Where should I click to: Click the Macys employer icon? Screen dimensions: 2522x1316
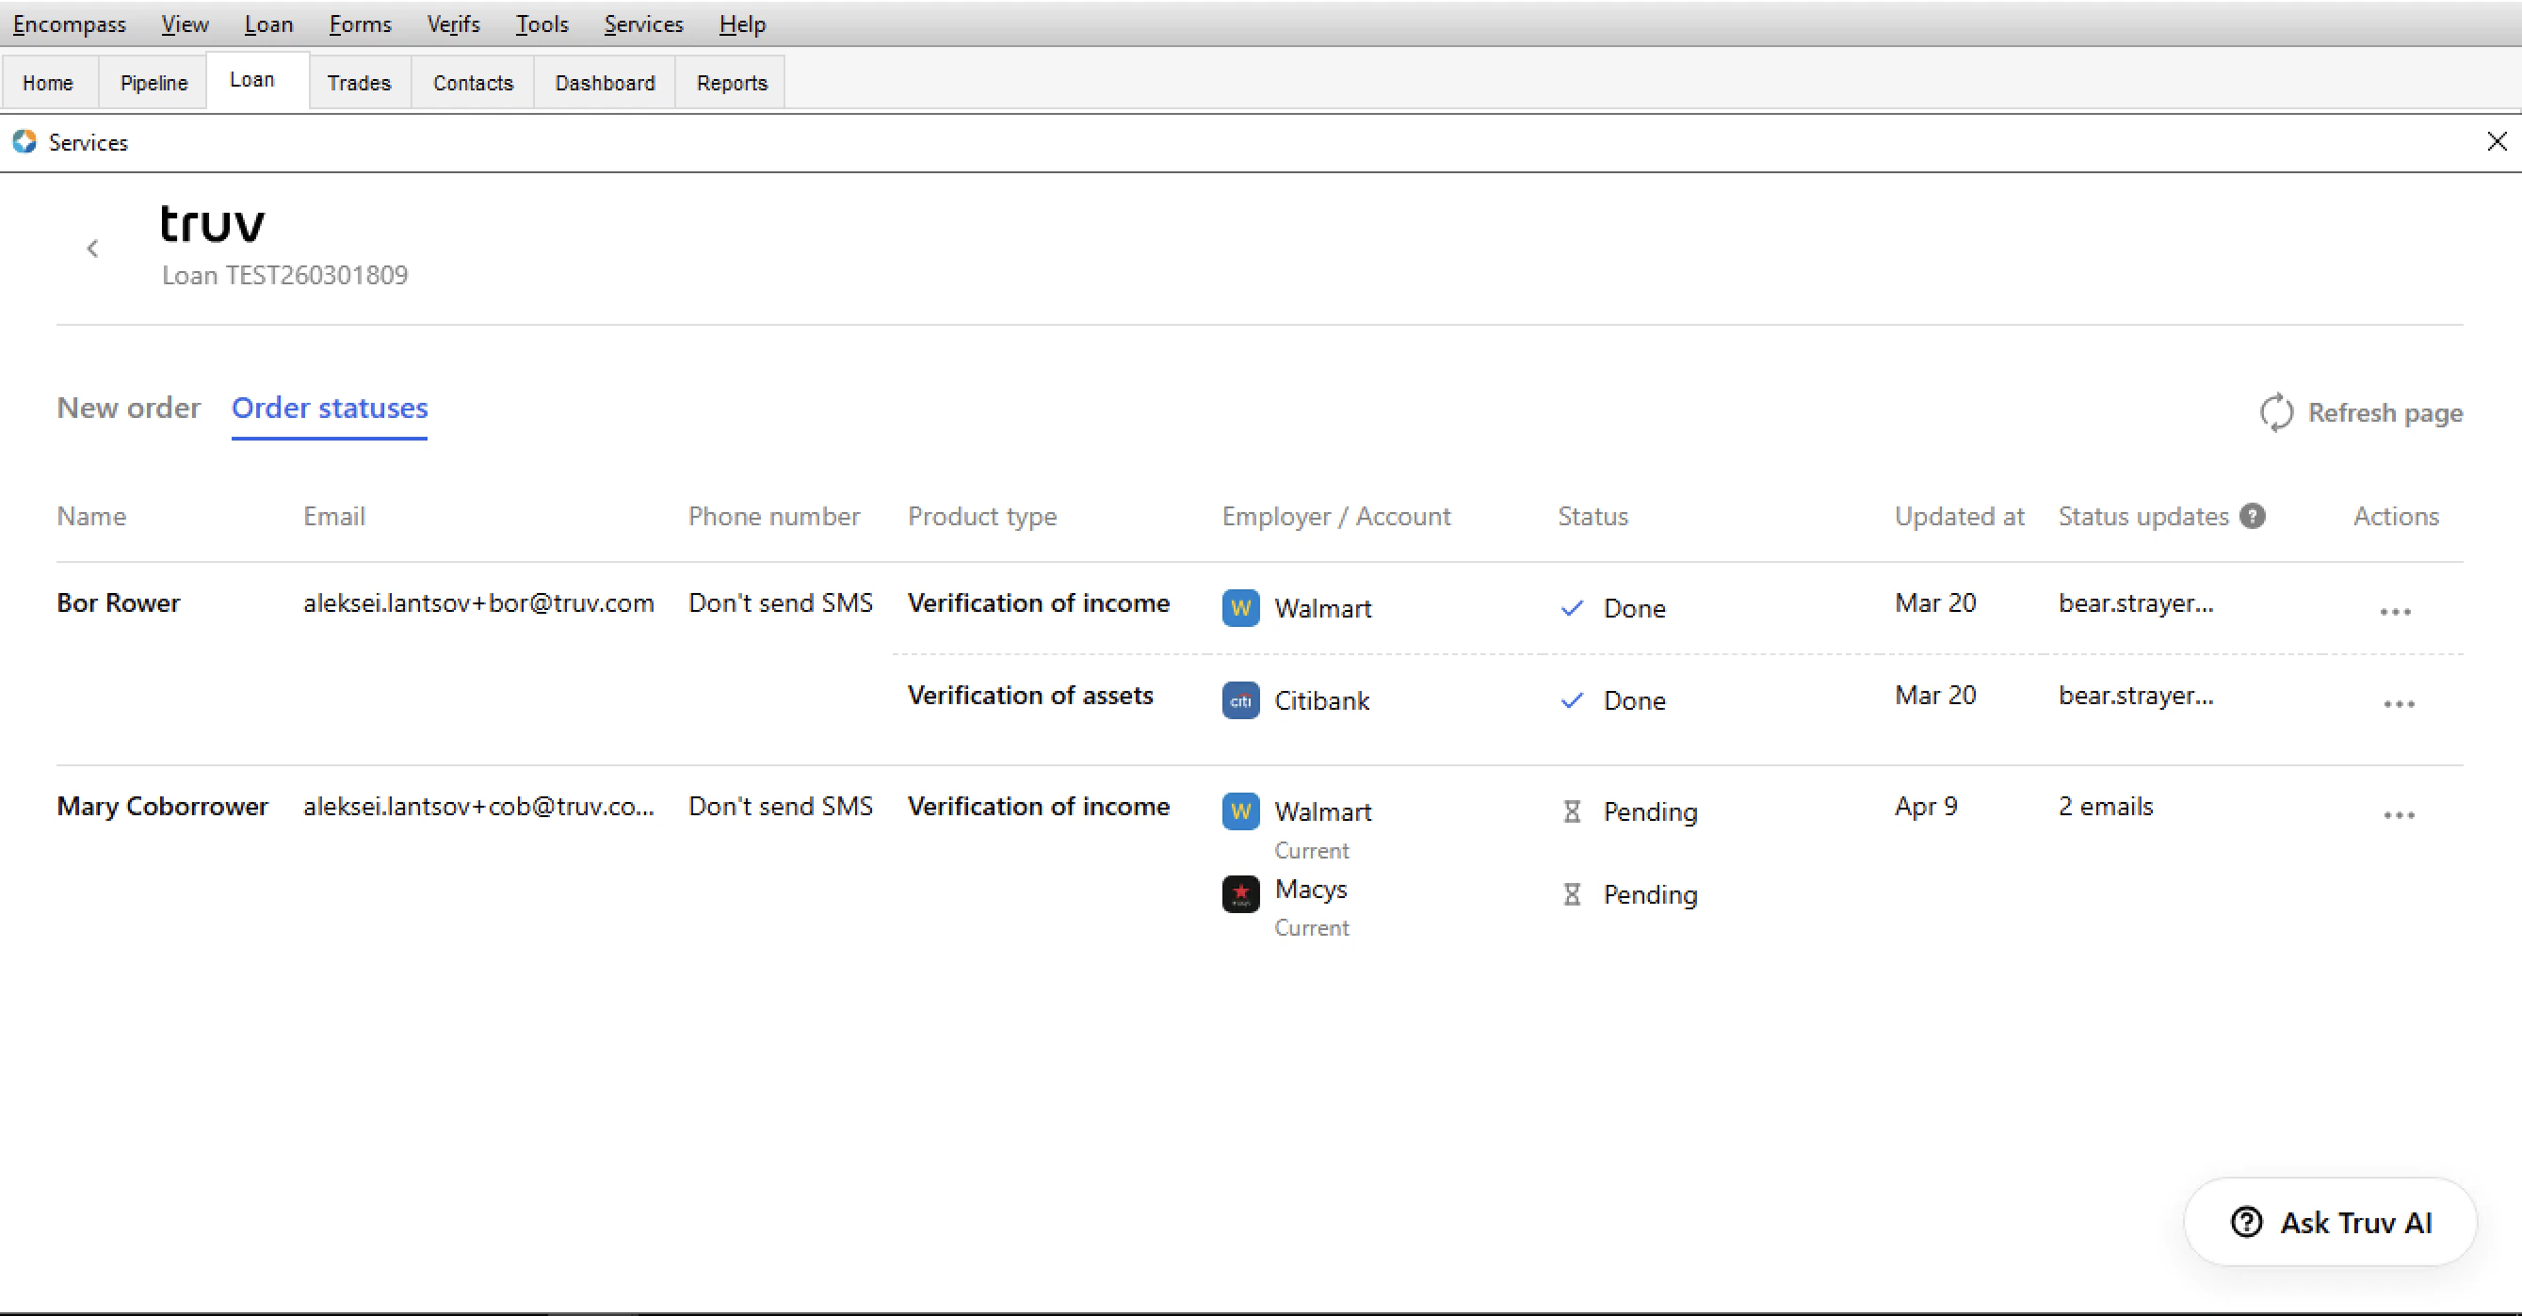pyautogui.click(x=1239, y=893)
